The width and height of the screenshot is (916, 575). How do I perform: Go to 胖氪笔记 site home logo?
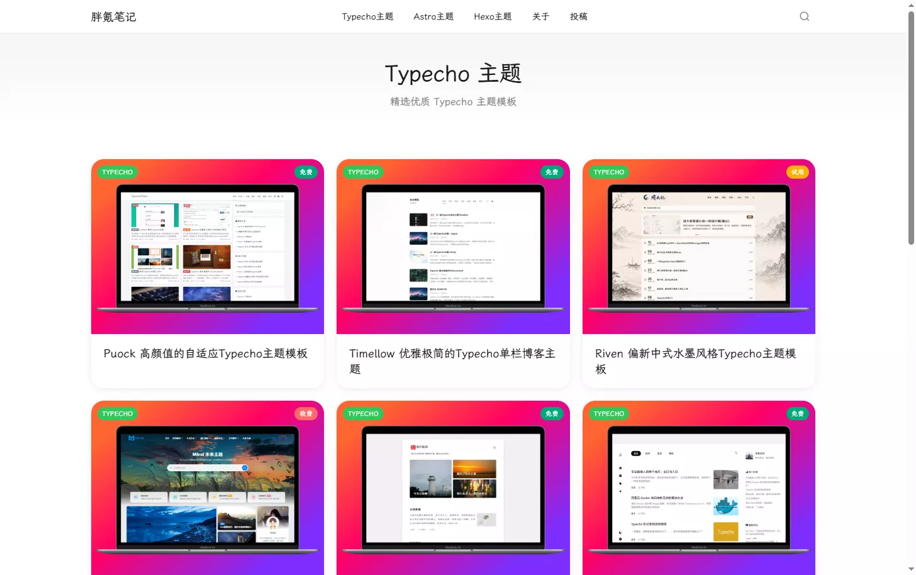(x=113, y=17)
